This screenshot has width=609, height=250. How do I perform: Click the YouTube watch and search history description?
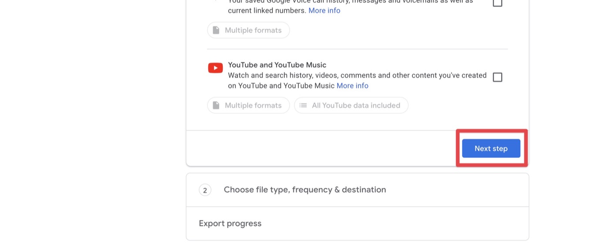point(357,76)
